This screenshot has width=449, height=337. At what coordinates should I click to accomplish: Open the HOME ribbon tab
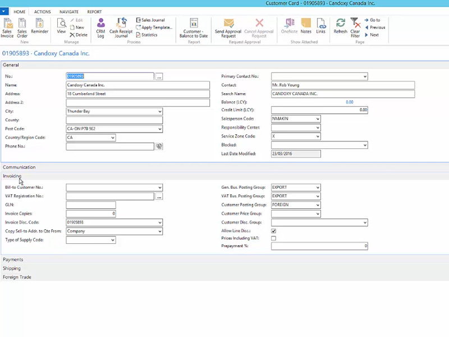click(20, 12)
